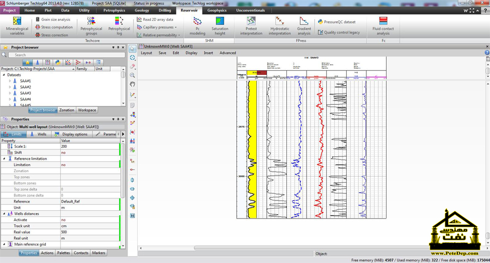Sort by the Family column header

(85, 68)
